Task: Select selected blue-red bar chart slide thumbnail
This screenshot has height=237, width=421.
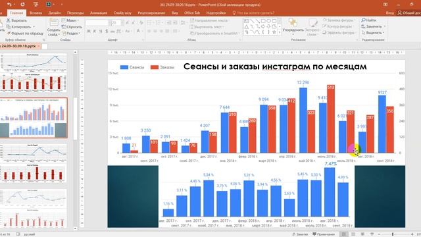Action: [34, 118]
